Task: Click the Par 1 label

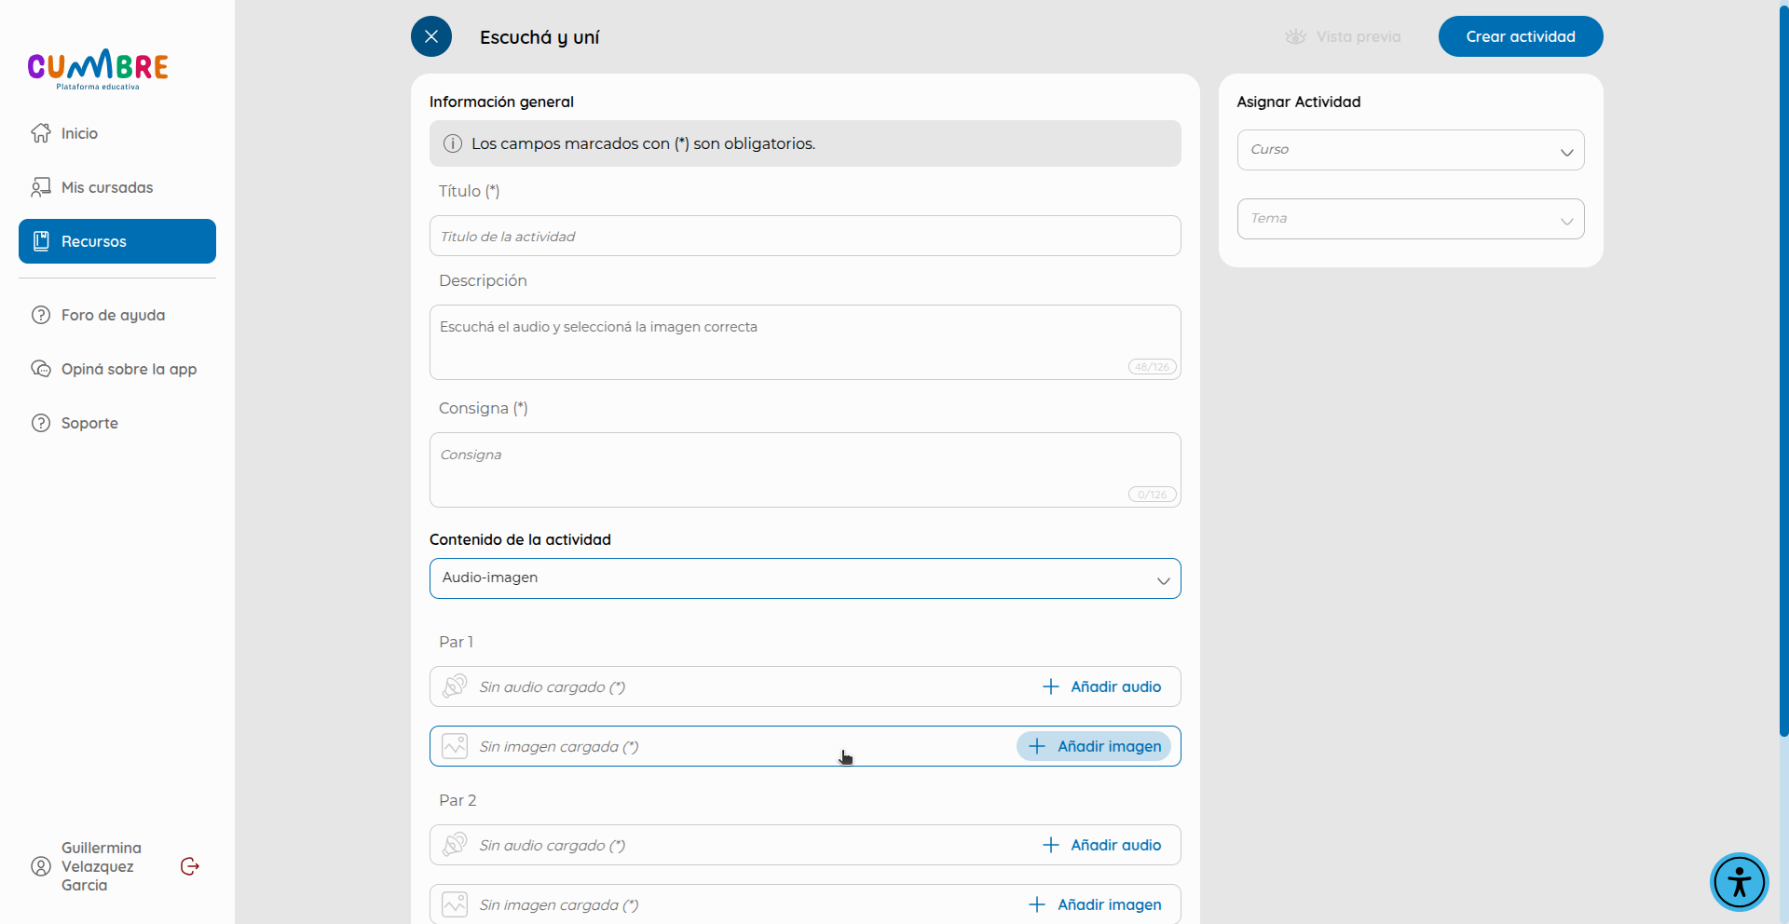Action: (x=457, y=642)
